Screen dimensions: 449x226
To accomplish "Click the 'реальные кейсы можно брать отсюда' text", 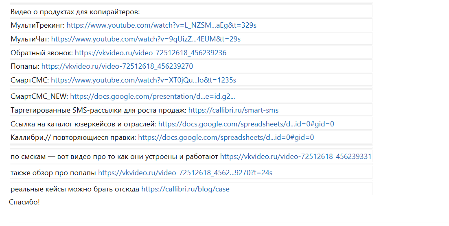I will click(x=75, y=189).
